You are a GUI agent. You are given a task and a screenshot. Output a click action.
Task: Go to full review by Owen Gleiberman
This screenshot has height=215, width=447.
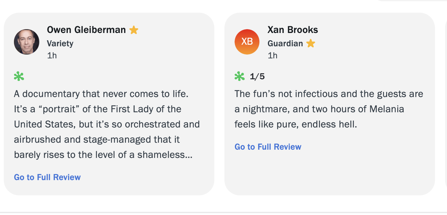[x=47, y=177]
